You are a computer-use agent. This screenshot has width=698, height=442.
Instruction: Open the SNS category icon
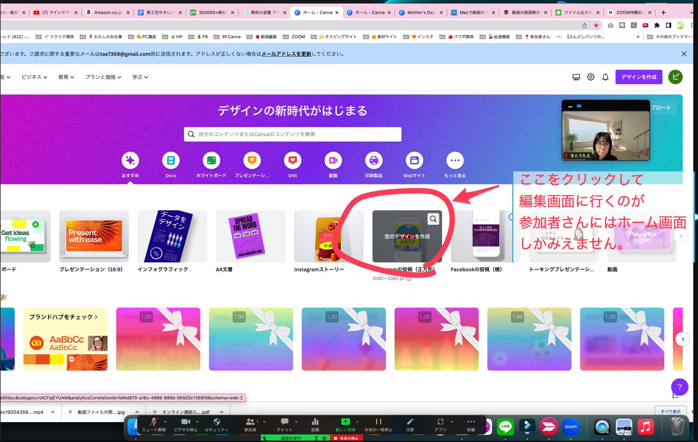pos(292,160)
